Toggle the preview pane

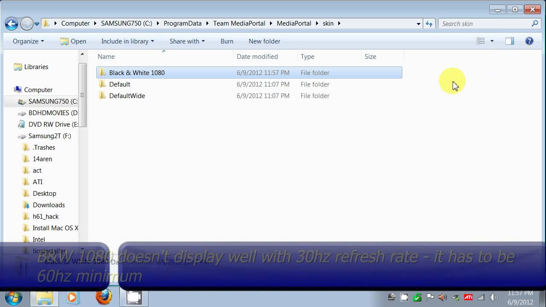click(x=510, y=41)
